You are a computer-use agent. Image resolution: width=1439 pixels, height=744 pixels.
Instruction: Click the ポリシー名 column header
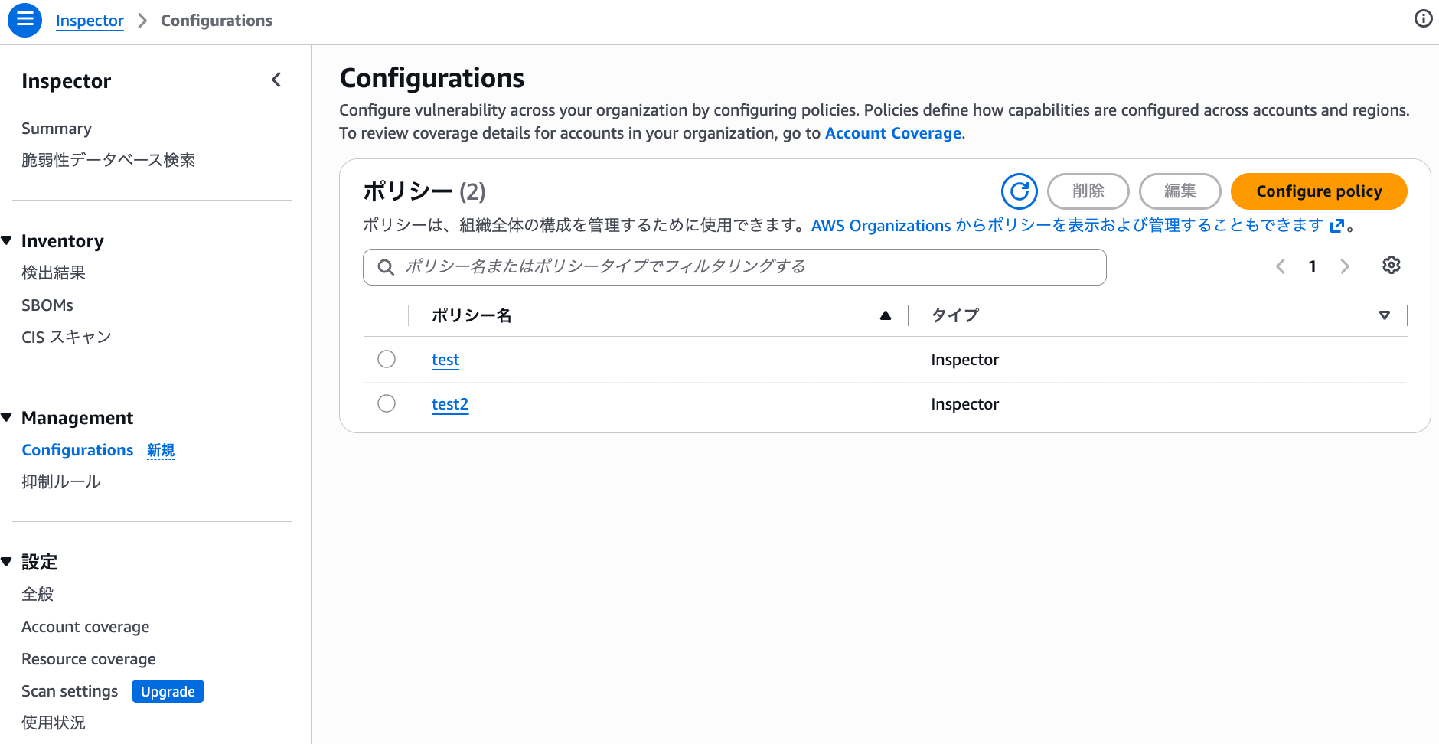click(x=472, y=315)
